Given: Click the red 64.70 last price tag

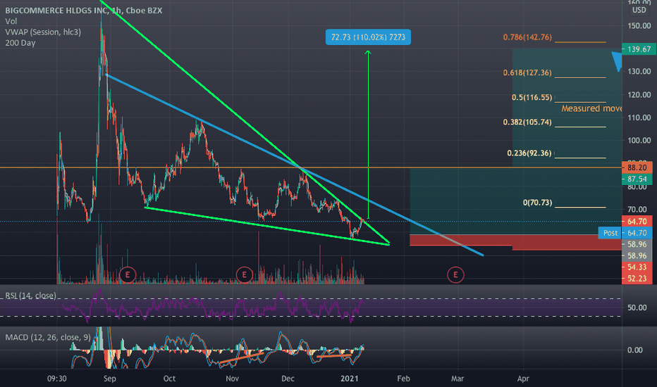Looking at the screenshot, I should point(637,222).
